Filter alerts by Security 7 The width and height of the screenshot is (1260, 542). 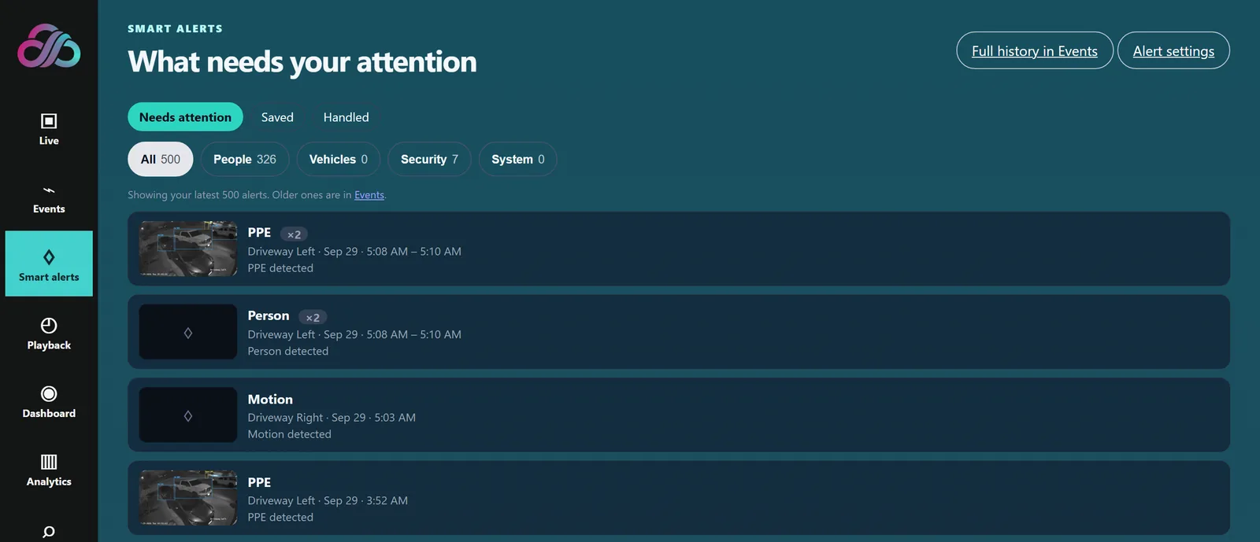[429, 159]
